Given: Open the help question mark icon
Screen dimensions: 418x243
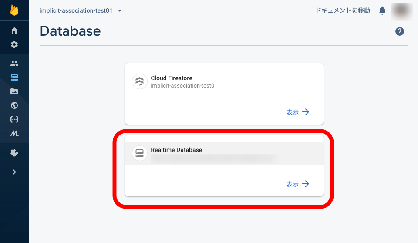Looking at the screenshot, I should point(400,31).
